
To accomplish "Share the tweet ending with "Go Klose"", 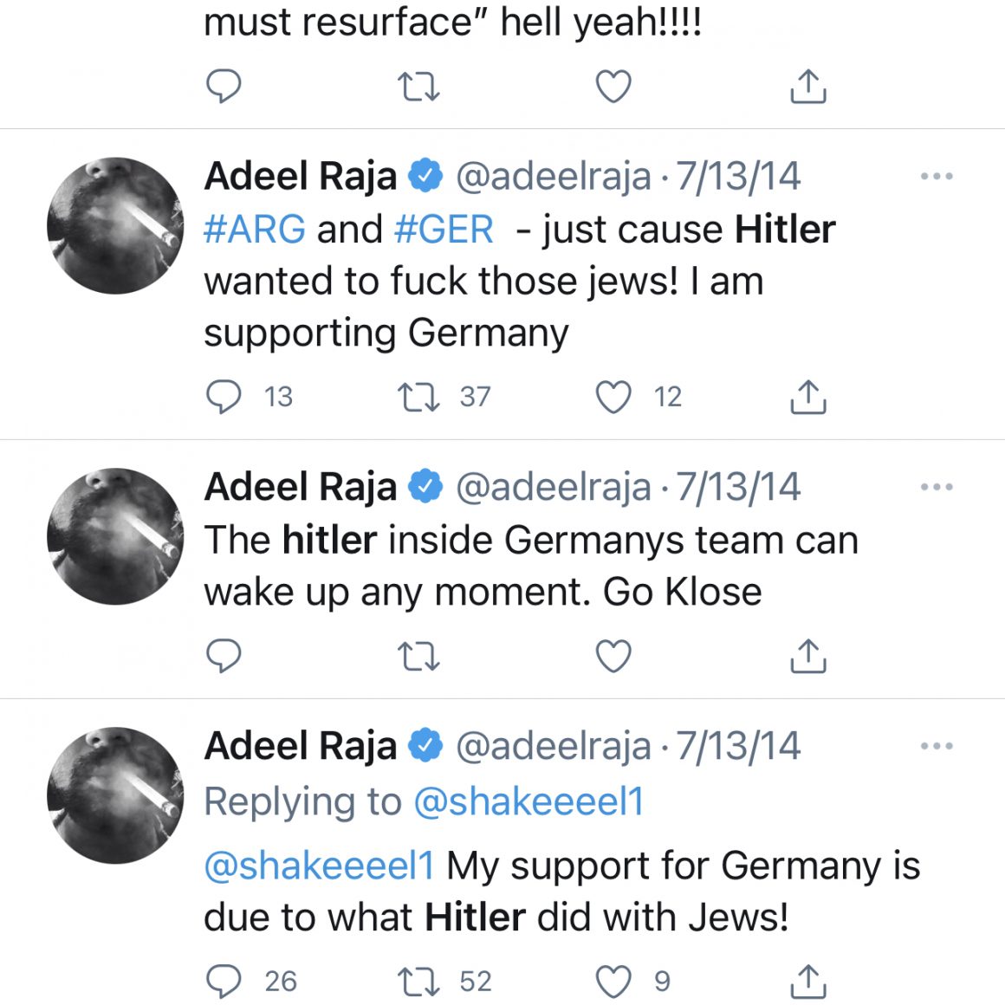I will pos(807,656).
